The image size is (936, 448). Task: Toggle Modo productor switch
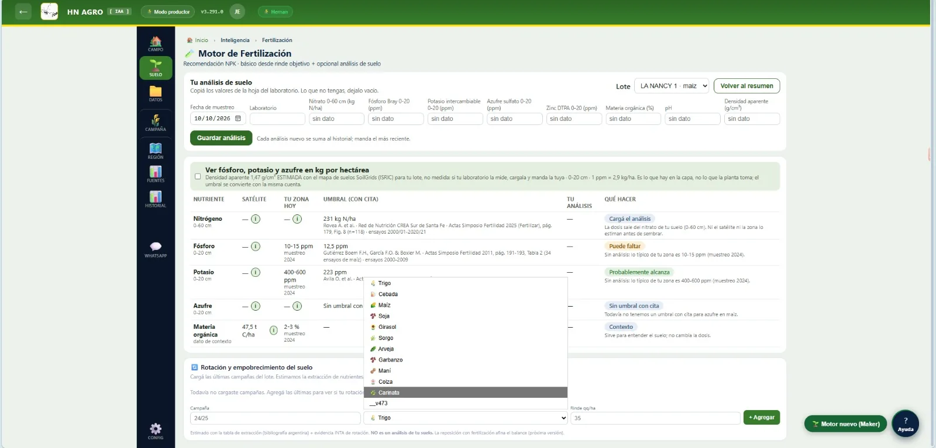click(168, 12)
